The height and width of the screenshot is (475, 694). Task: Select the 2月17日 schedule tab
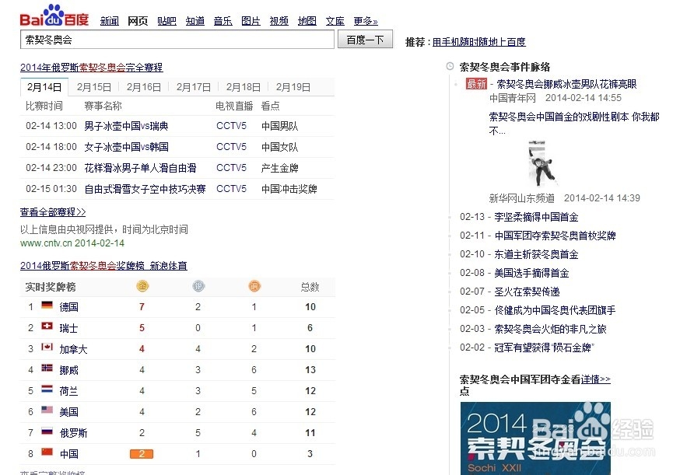[194, 87]
